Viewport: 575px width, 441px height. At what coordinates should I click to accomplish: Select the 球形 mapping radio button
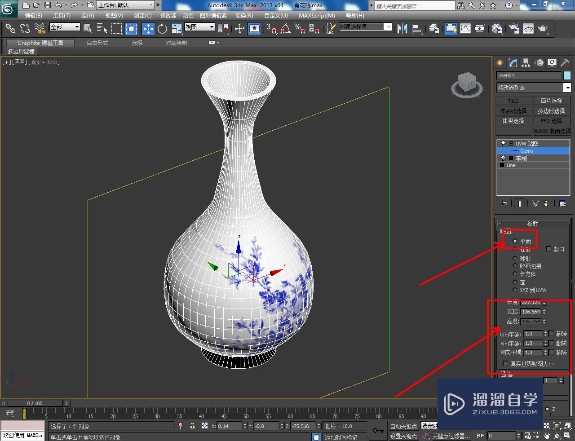point(515,259)
